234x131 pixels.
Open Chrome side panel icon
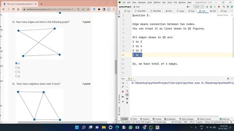[x=104, y=9]
